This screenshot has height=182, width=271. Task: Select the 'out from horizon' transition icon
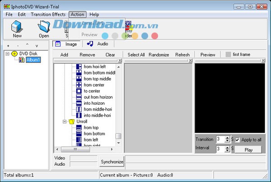79,97
